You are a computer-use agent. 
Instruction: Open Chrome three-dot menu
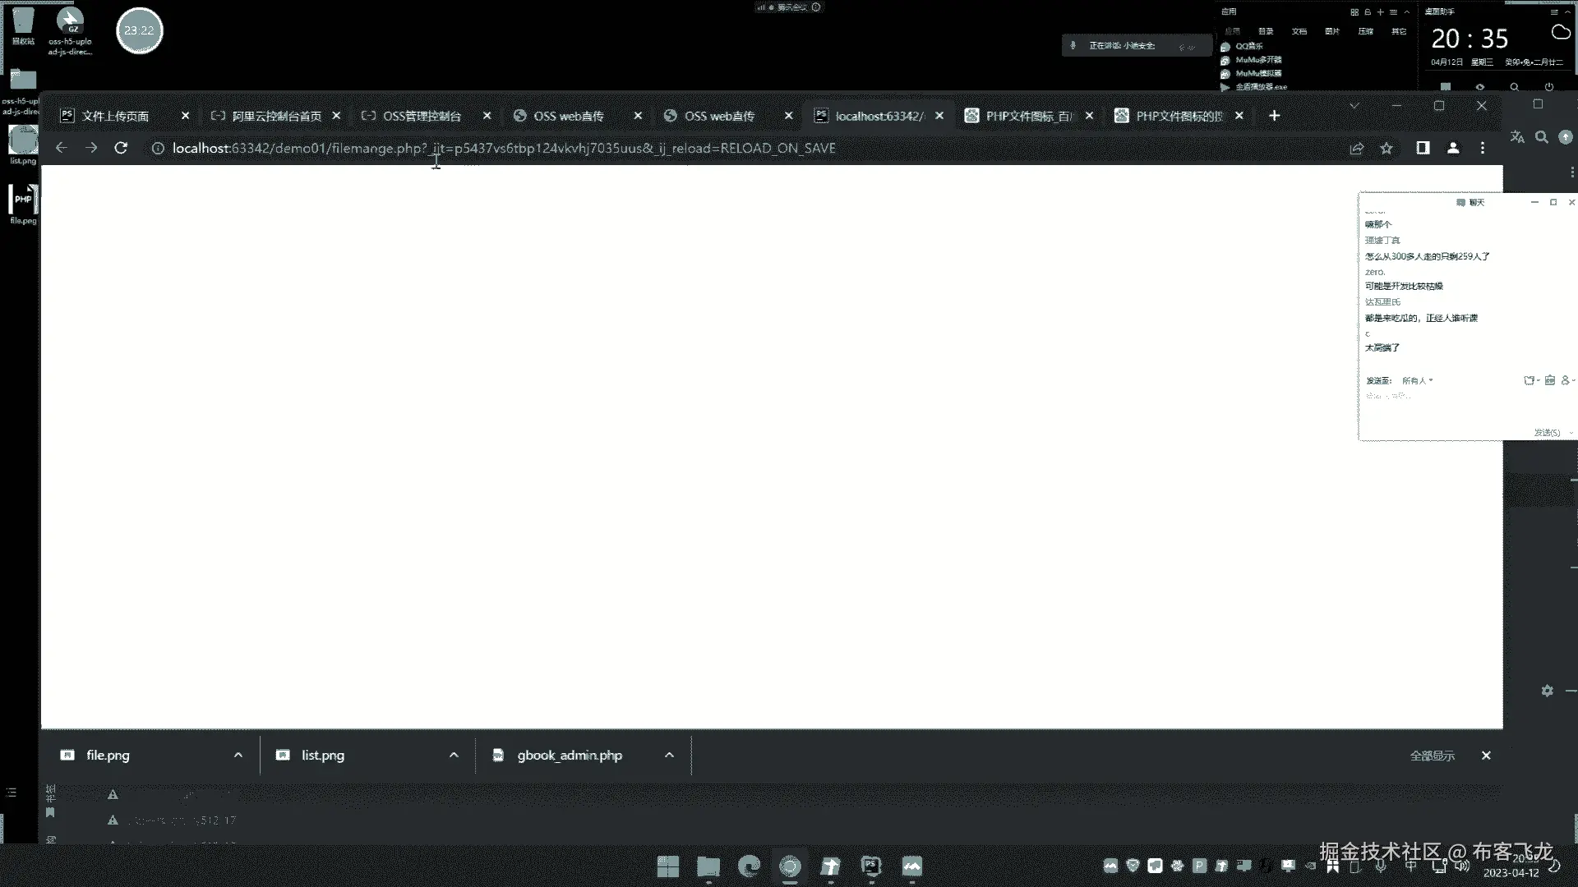tap(1483, 148)
